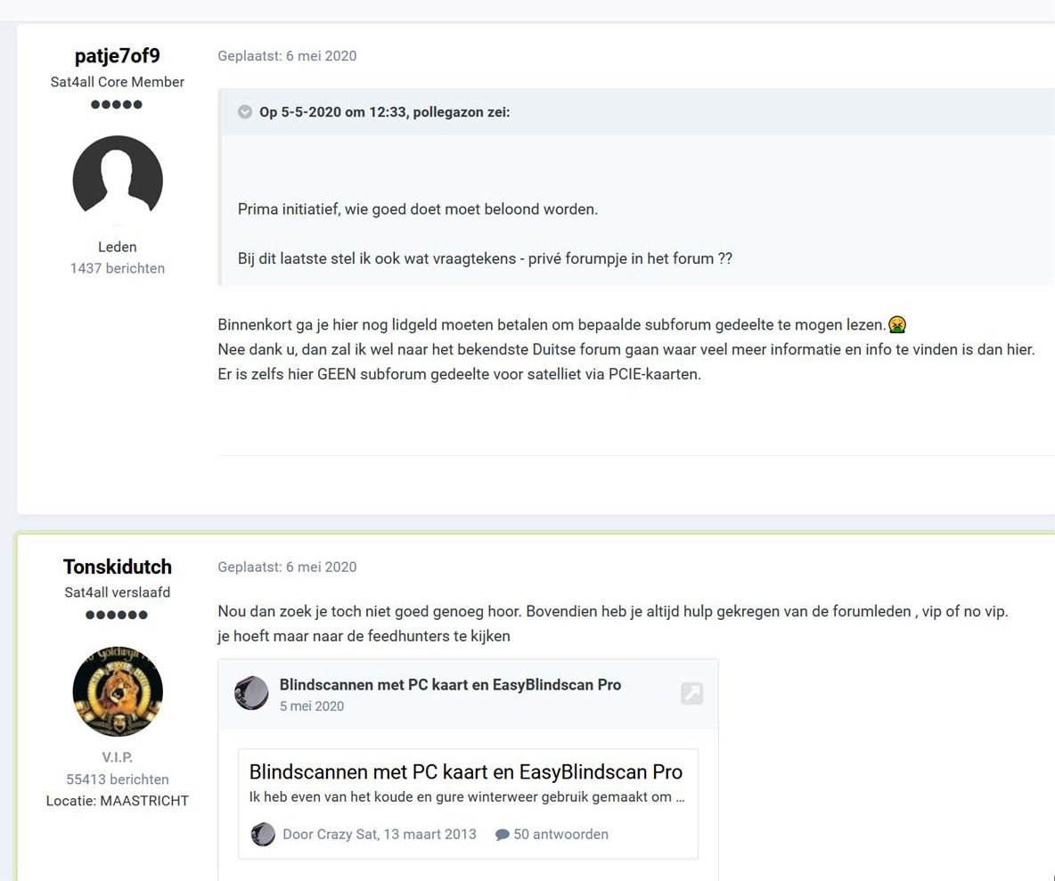
Task: Open the '55413 berichten' post count
Action: click(x=117, y=779)
